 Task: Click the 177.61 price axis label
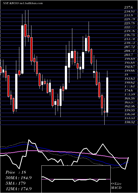[x=129, y=86]
